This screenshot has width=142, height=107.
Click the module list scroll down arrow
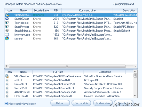(x=135, y=96)
